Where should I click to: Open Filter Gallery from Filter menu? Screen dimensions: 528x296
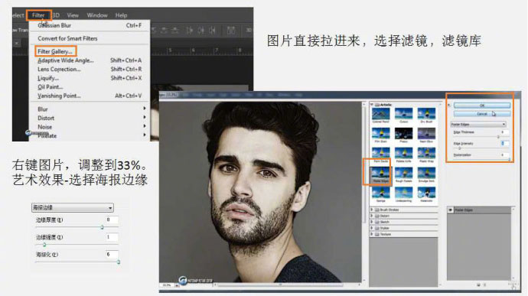(x=55, y=51)
